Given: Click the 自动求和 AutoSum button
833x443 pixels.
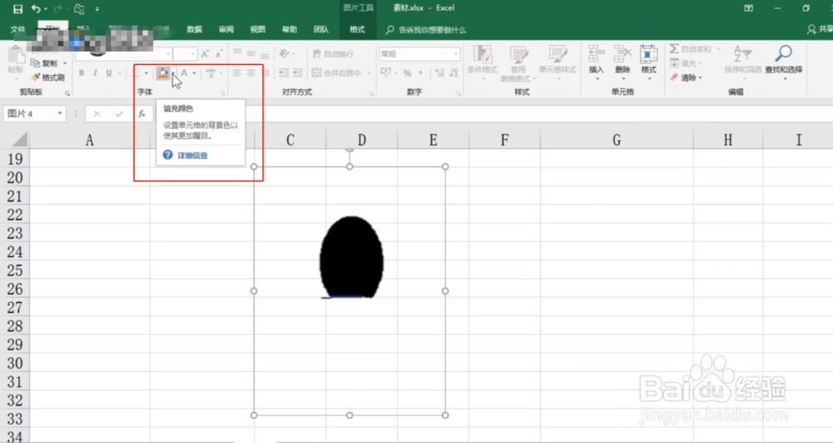Looking at the screenshot, I should (x=691, y=49).
